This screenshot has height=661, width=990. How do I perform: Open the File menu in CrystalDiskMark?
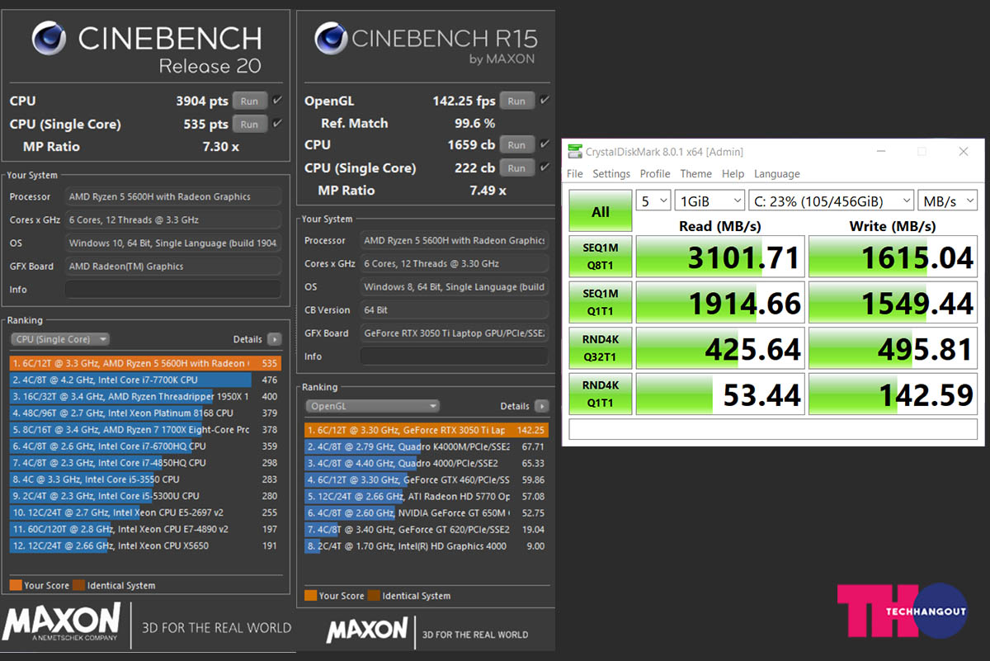pos(575,174)
